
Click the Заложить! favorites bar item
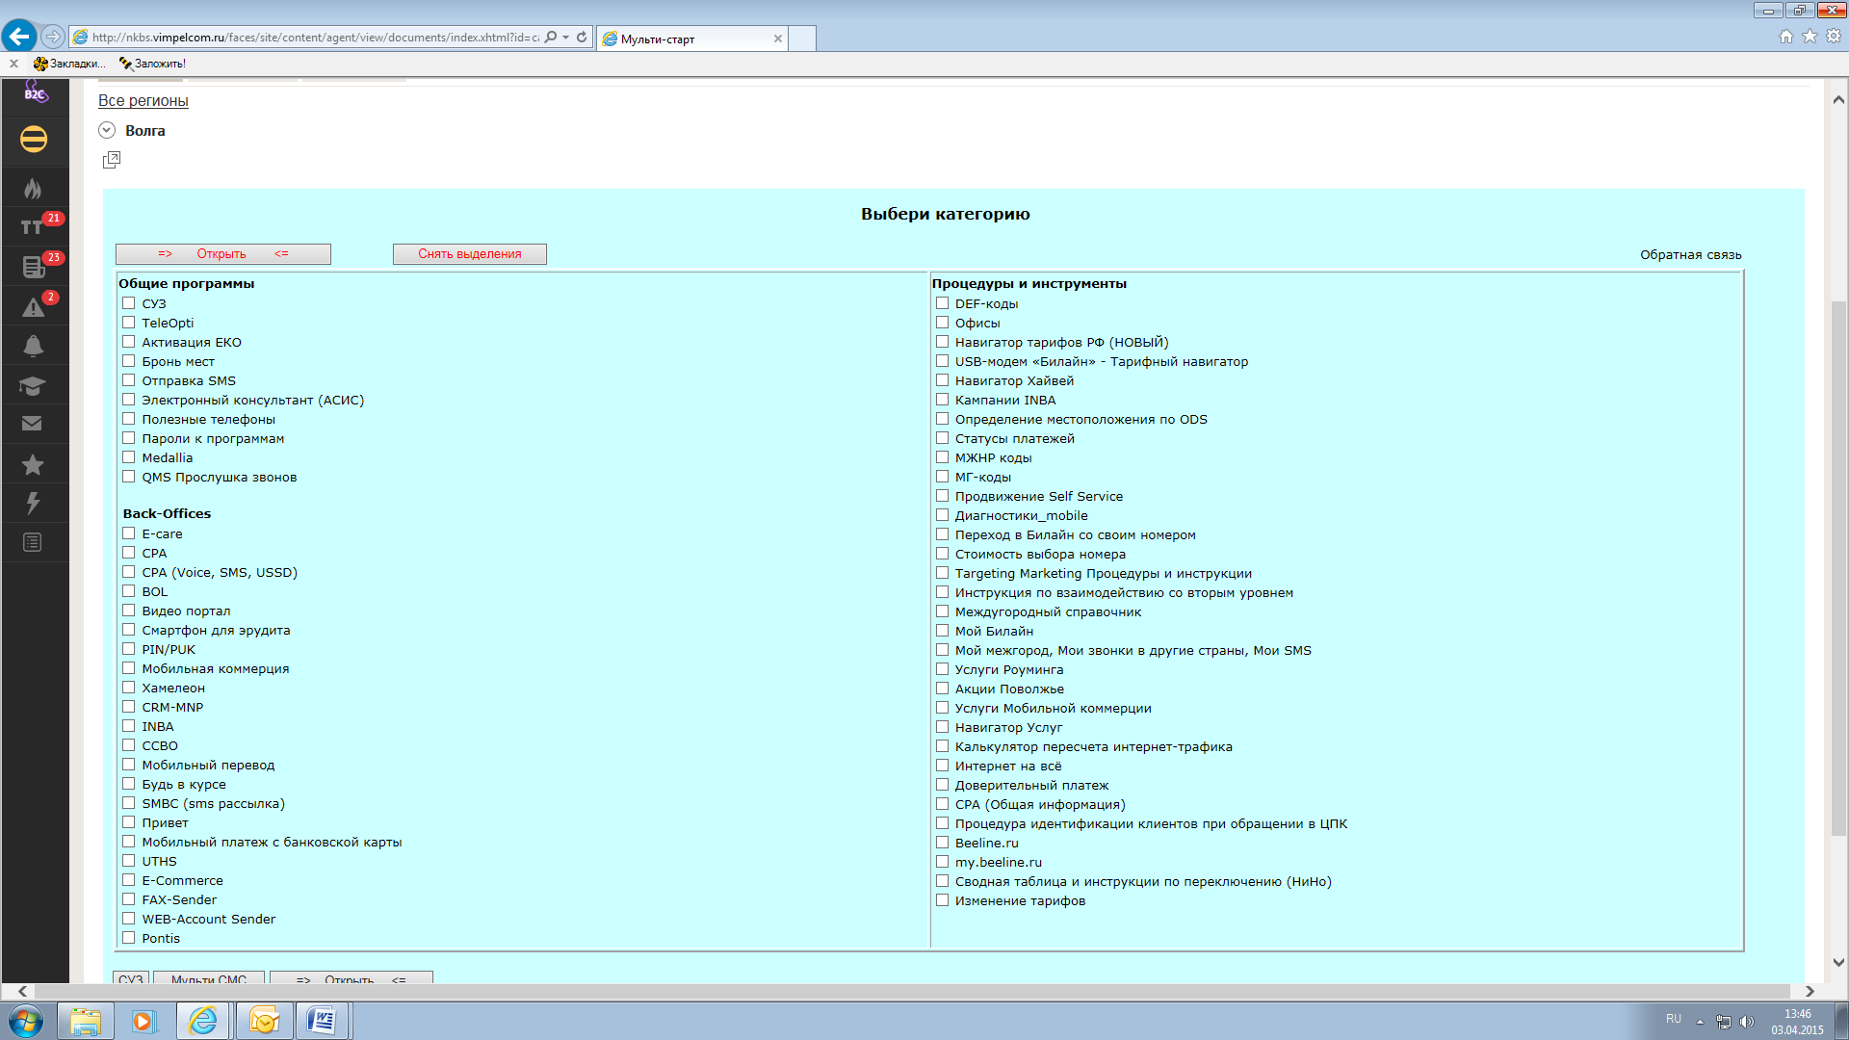(x=152, y=64)
